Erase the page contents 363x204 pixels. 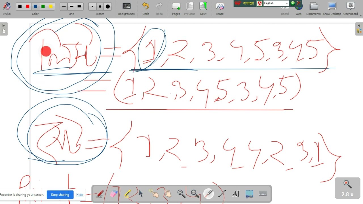coord(220,8)
